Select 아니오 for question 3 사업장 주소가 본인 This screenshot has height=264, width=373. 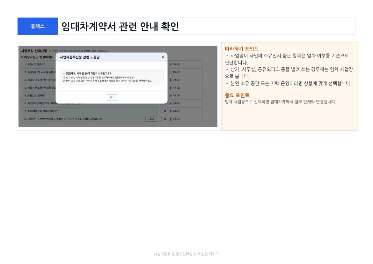pos(171,80)
